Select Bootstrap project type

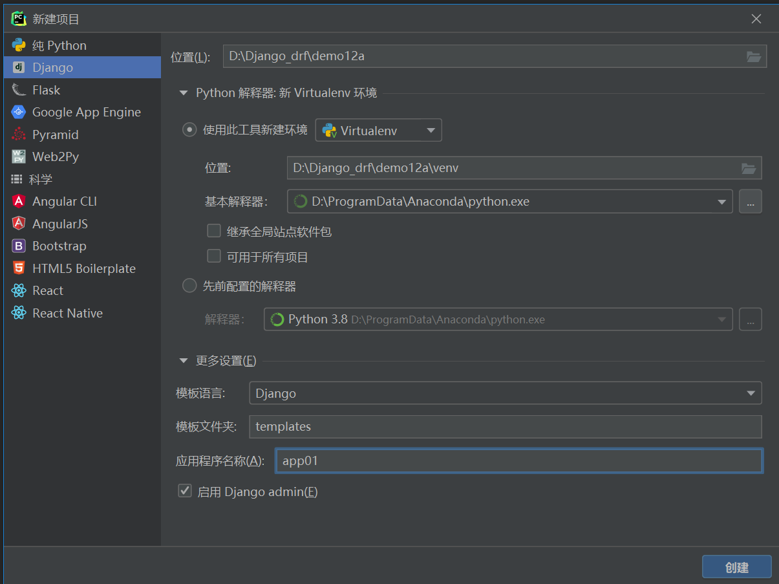click(82, 246)
